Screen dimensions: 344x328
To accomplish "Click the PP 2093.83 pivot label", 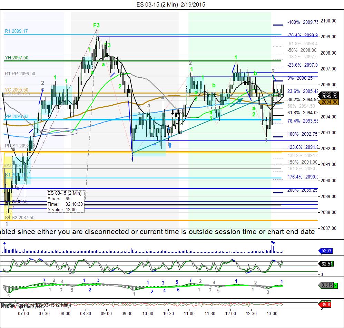I will (x=17, y=116).
